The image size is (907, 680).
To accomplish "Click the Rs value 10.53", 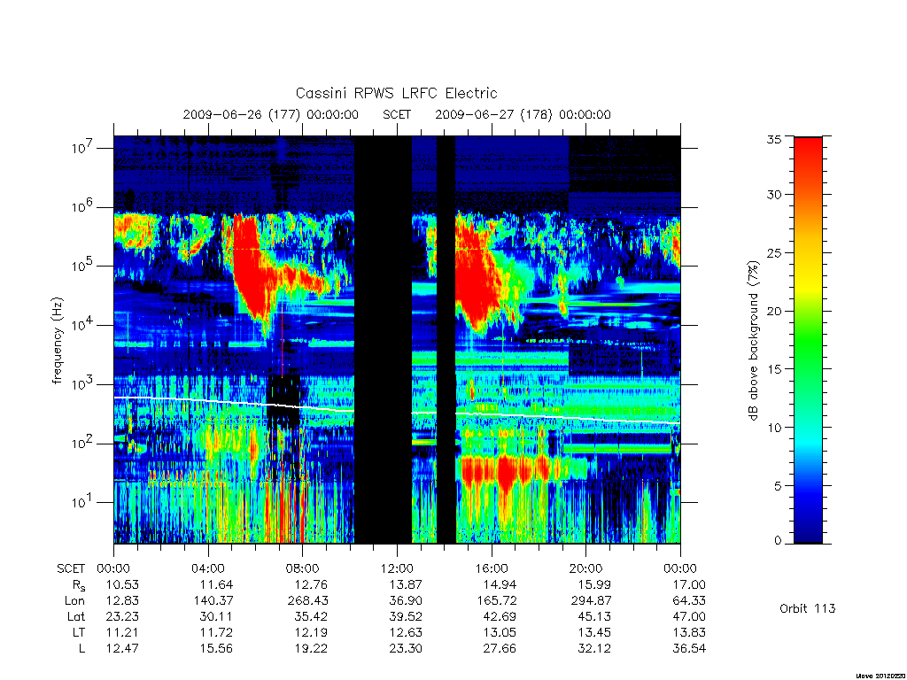I will pyautogui.click(x=122, y=584).
